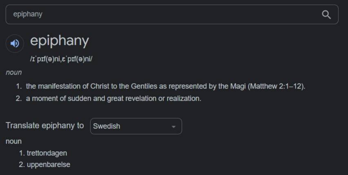Click the magnifying glass search icon
This screenshot has width=348, height=175.
(326, 15)
